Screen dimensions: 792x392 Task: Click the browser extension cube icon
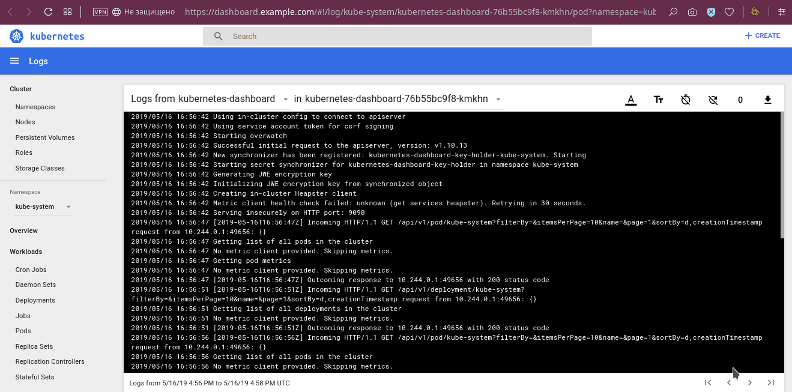click(x=755, y=12)
